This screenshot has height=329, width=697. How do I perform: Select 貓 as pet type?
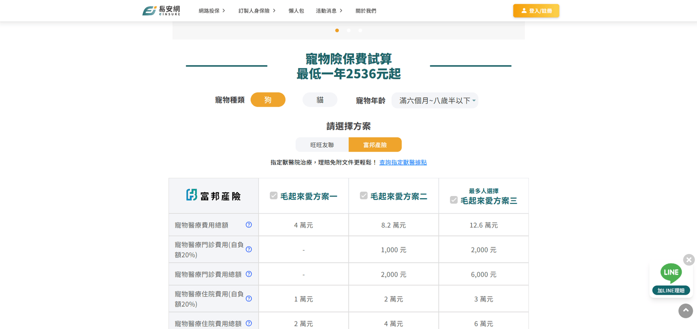click(x=320, y=100)
